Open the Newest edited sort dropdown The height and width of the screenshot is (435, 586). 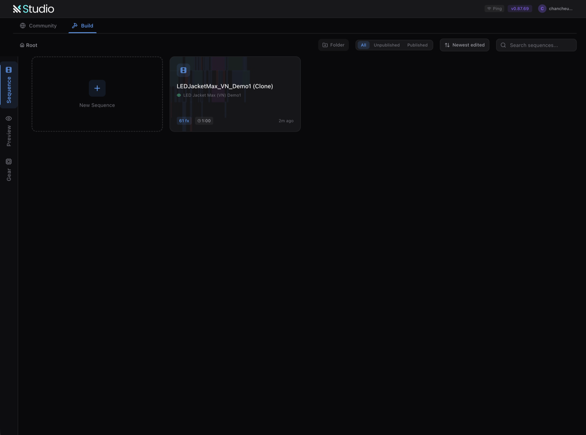[464, 45]
